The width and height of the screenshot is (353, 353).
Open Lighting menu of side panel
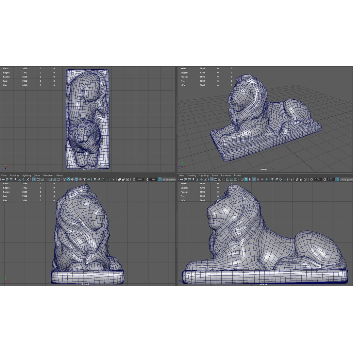[204, 176]
